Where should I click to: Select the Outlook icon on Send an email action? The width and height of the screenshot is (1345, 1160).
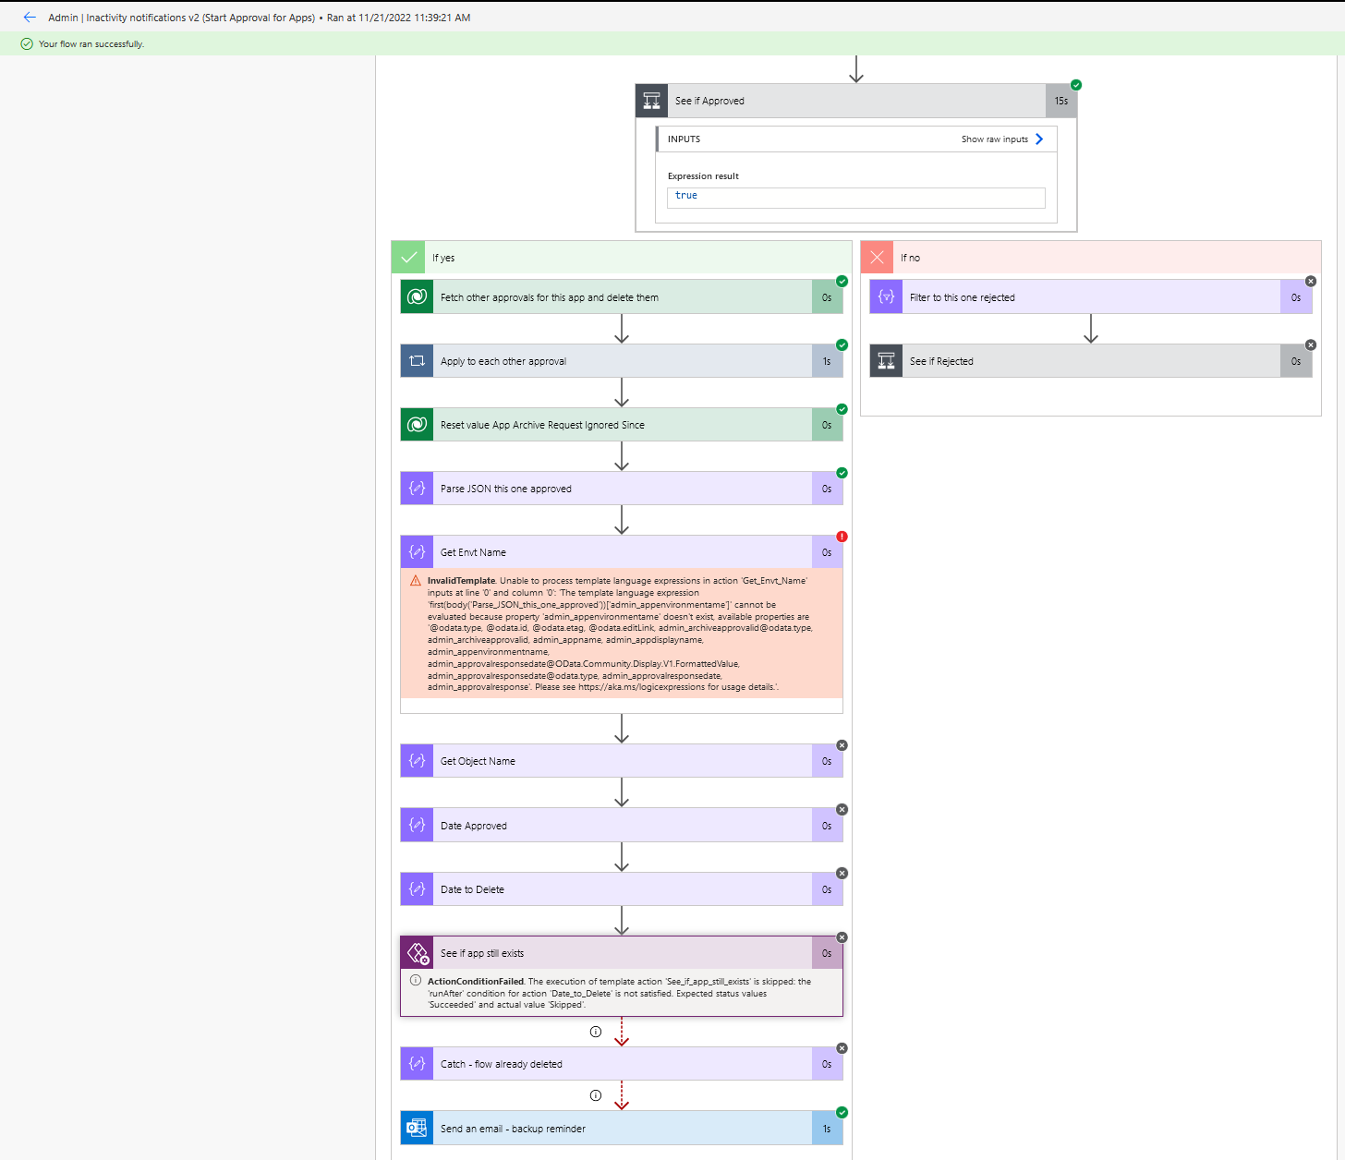417,1128
